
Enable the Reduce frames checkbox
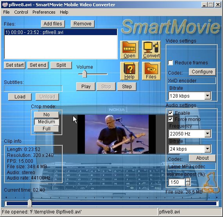pyautogui.click(x=170, y=63)
